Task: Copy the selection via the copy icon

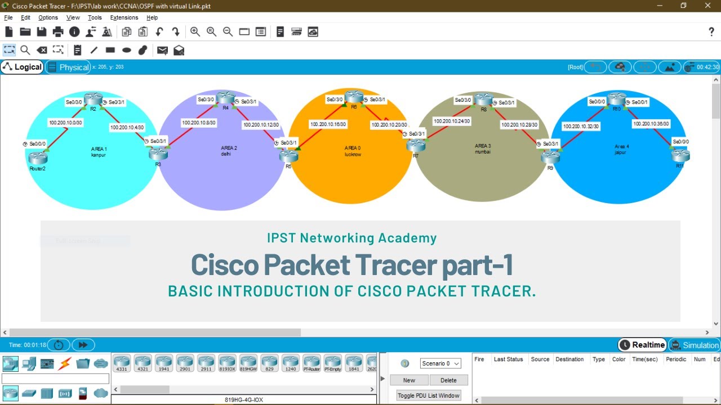Action: tap(127, 32)
